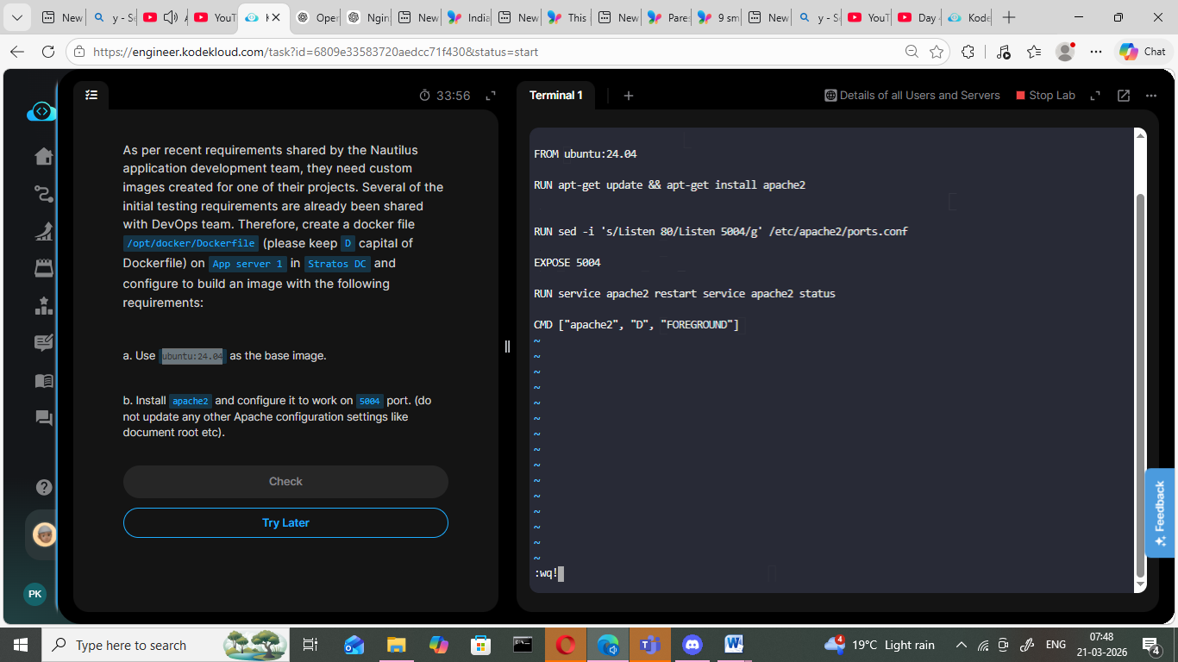Open the book sidebar icon
Viewport: 1178px width, 662px height.
click(44, 381)
